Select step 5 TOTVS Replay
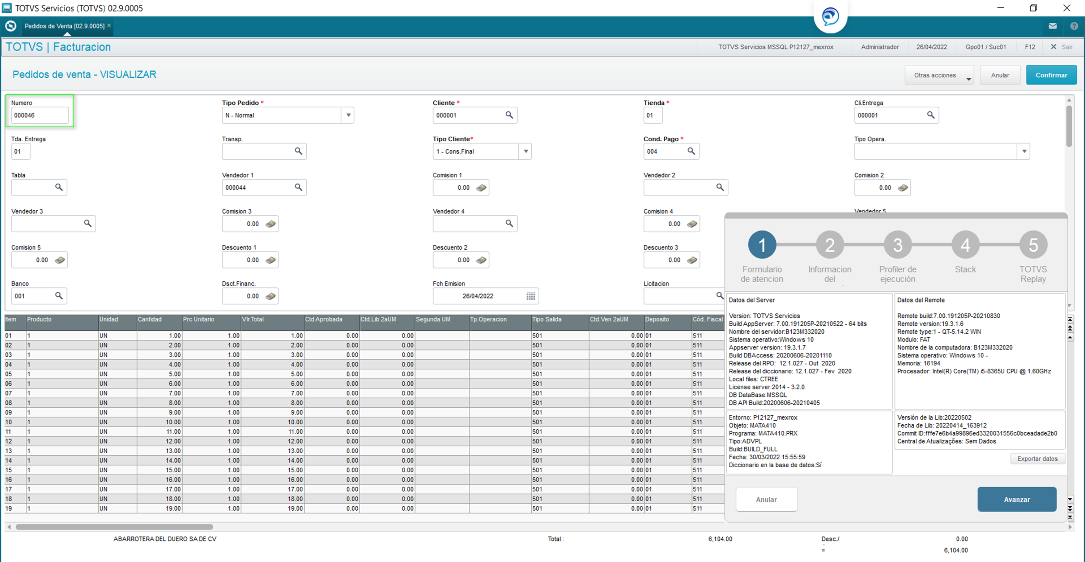The image size is (1085, 562). click(1033, 245)
